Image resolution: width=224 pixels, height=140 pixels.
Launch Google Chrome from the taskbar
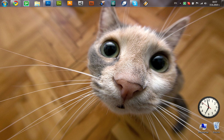point(15,3)
